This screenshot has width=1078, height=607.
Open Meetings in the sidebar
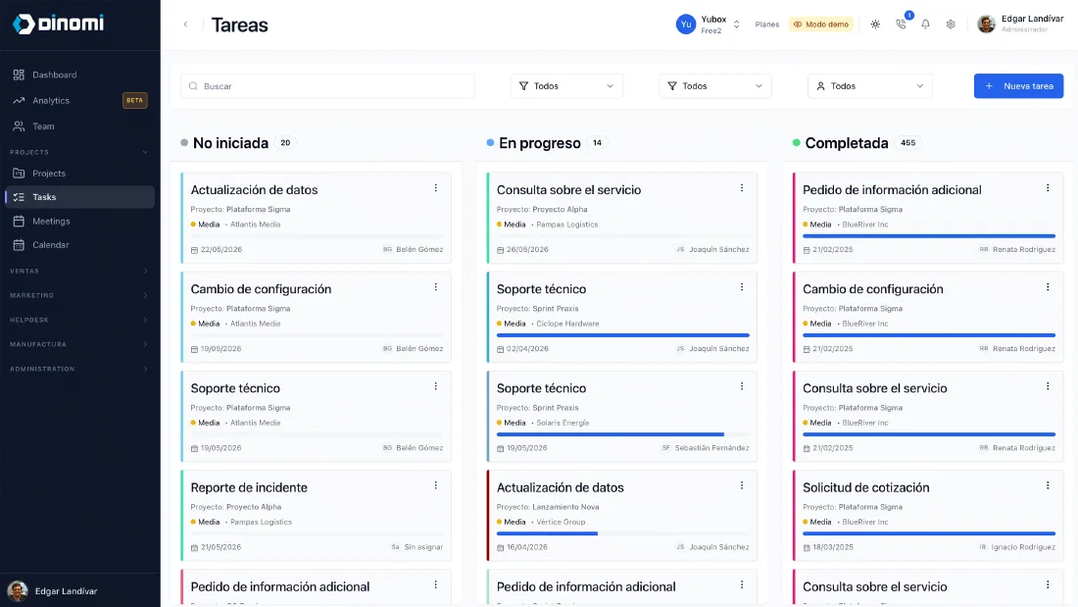click(x=79, y=221)
